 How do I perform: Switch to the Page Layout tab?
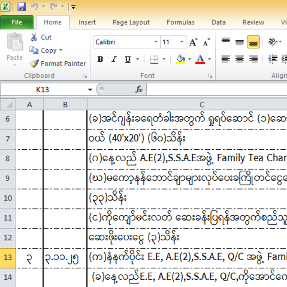point(131,22)
